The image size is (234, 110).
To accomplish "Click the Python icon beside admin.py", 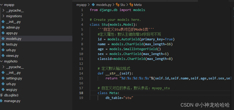I will (3, 27).
